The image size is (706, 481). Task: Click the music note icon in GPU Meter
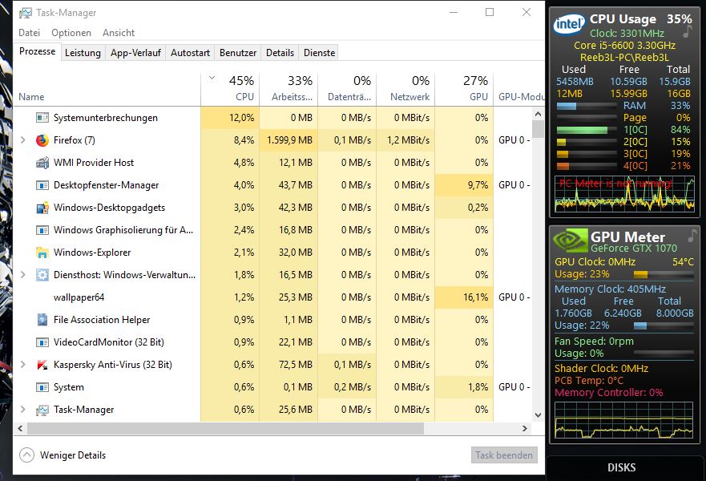point(692,235)
